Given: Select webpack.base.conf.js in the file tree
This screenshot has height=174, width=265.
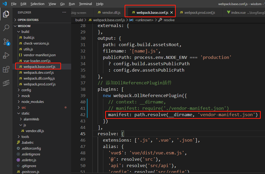Looking at the screenshot, I should pyautogui.click(x=42, y=67).
